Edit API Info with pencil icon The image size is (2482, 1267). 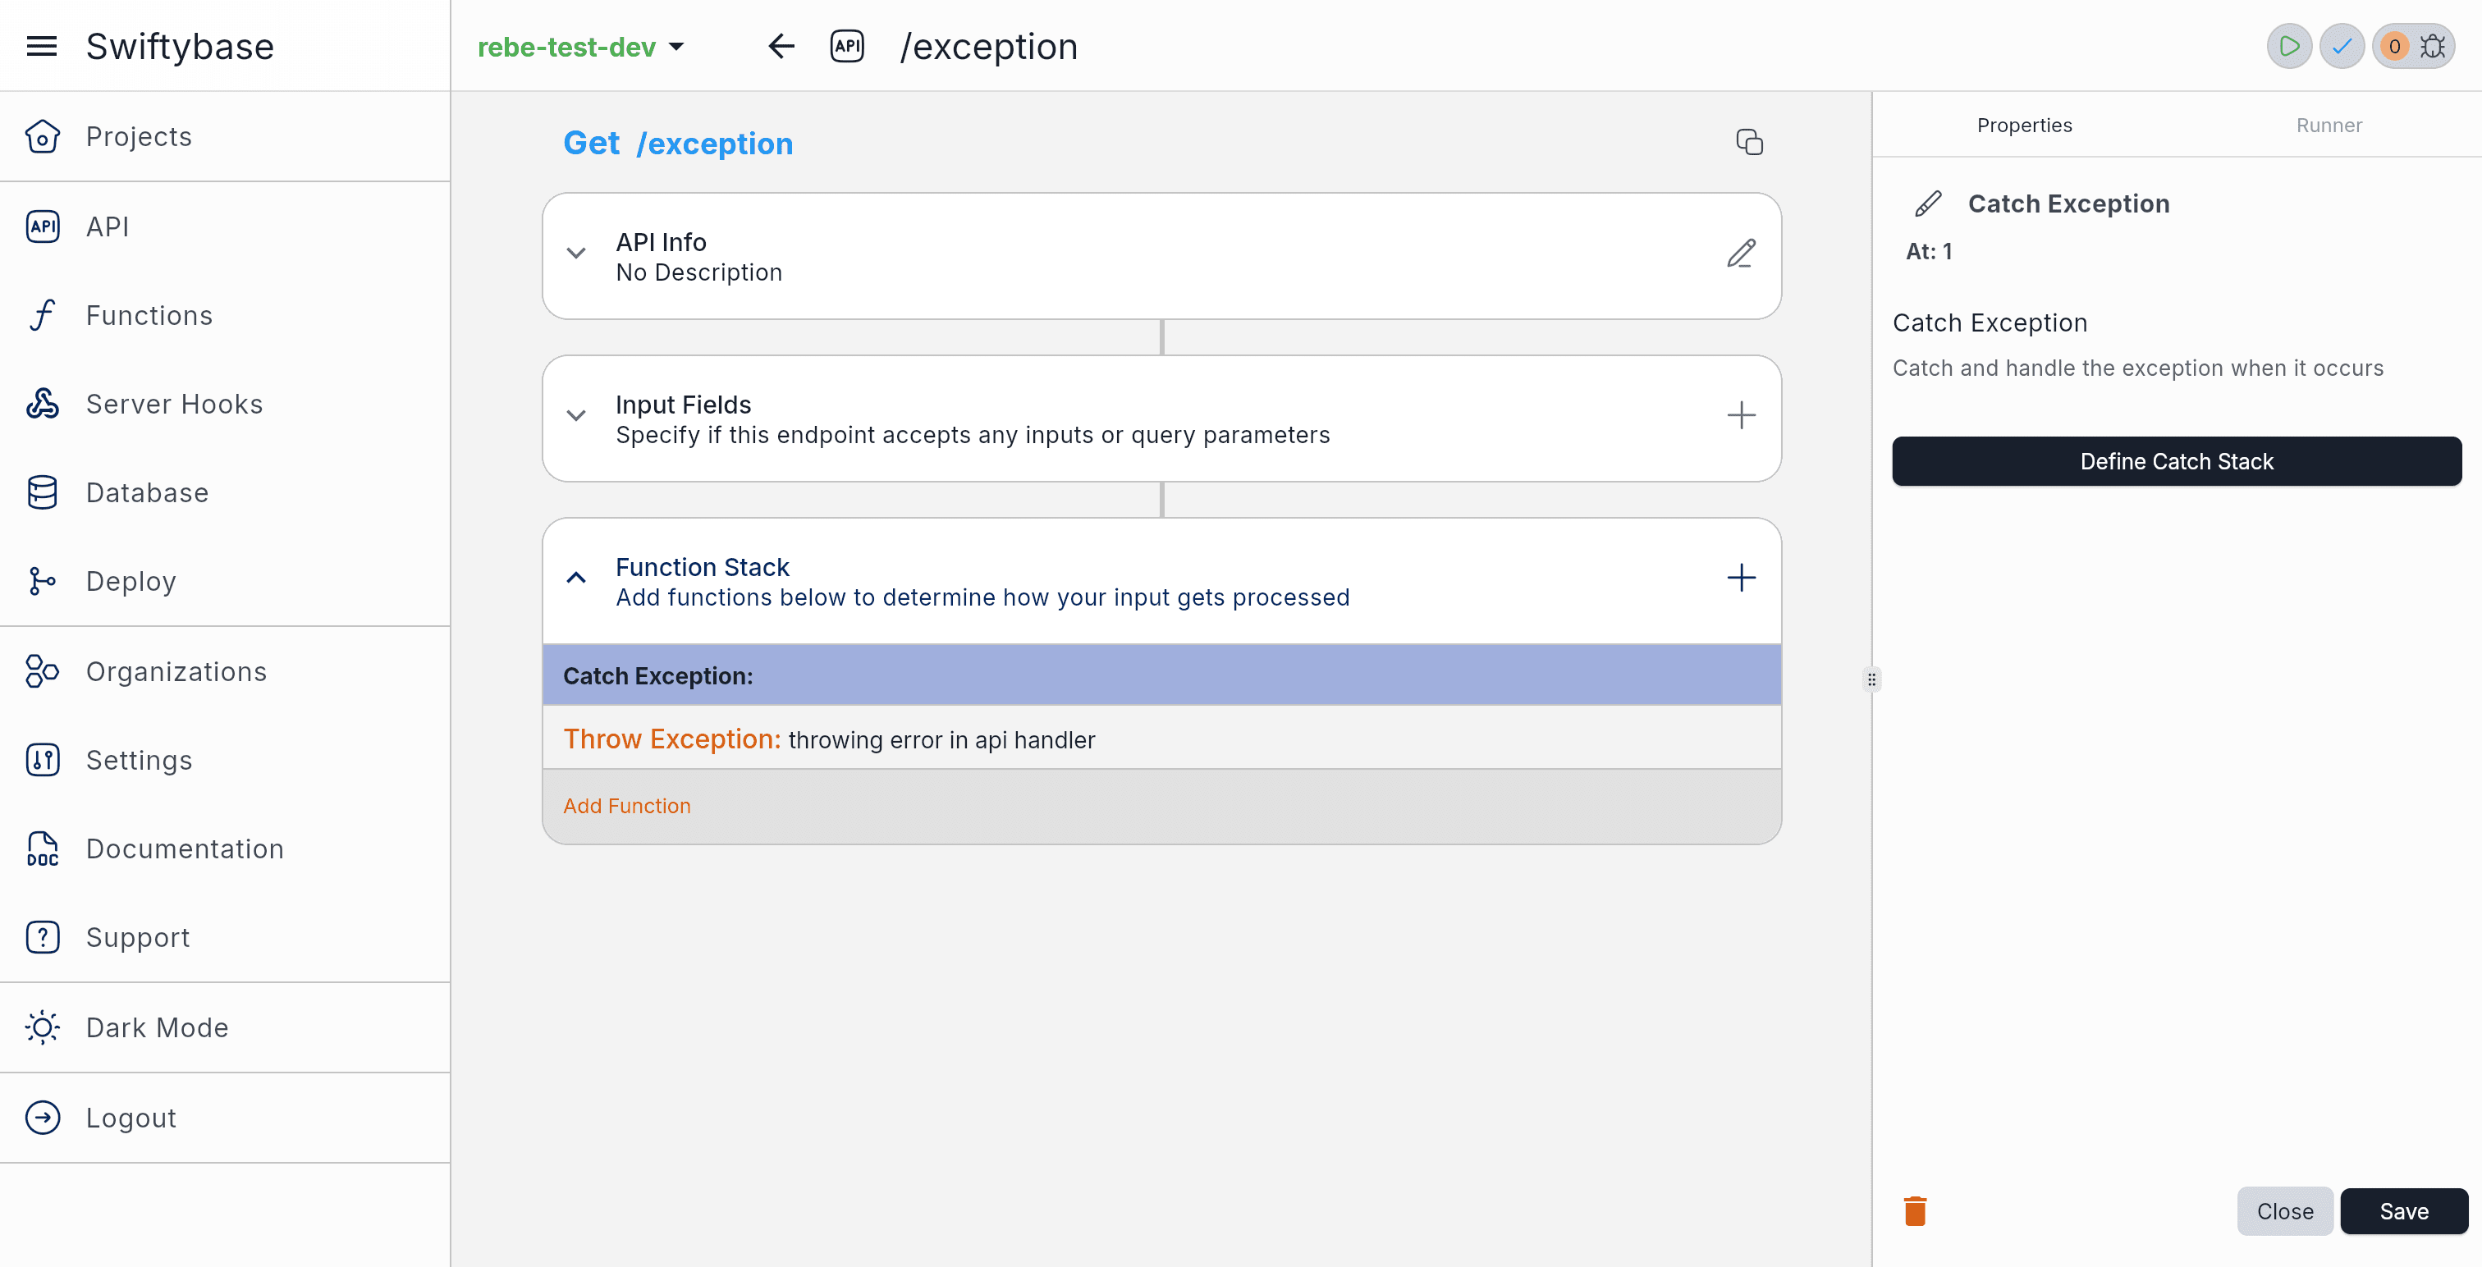point(1741,254)
